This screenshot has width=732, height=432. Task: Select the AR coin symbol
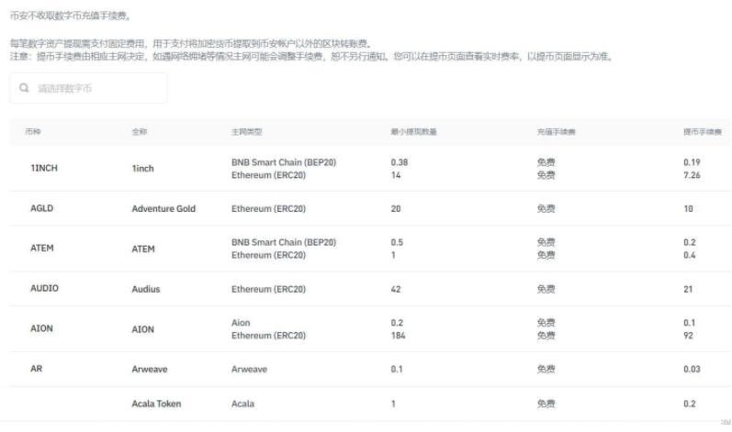37,369
